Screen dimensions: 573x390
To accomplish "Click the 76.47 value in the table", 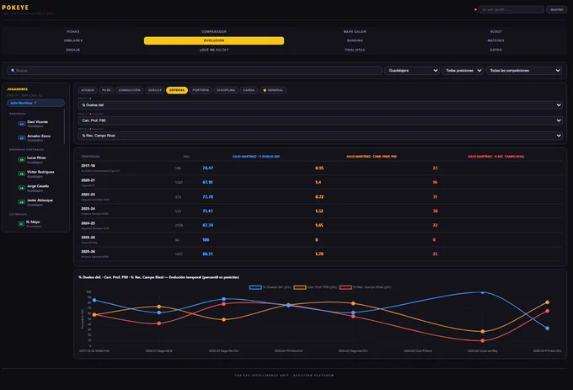I will 207,168.
